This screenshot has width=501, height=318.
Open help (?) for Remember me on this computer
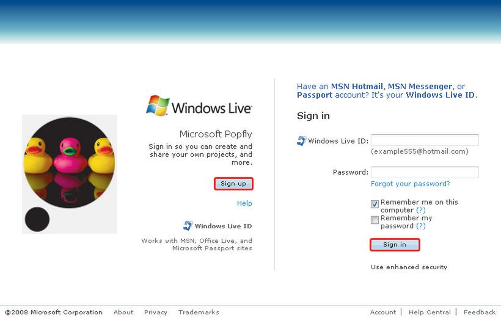pyautogui.click(x=421, y=210)
